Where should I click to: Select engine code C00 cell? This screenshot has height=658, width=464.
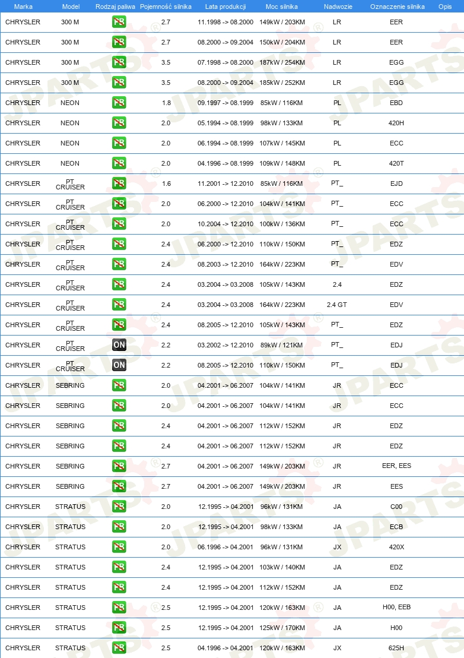pos(396,507)
